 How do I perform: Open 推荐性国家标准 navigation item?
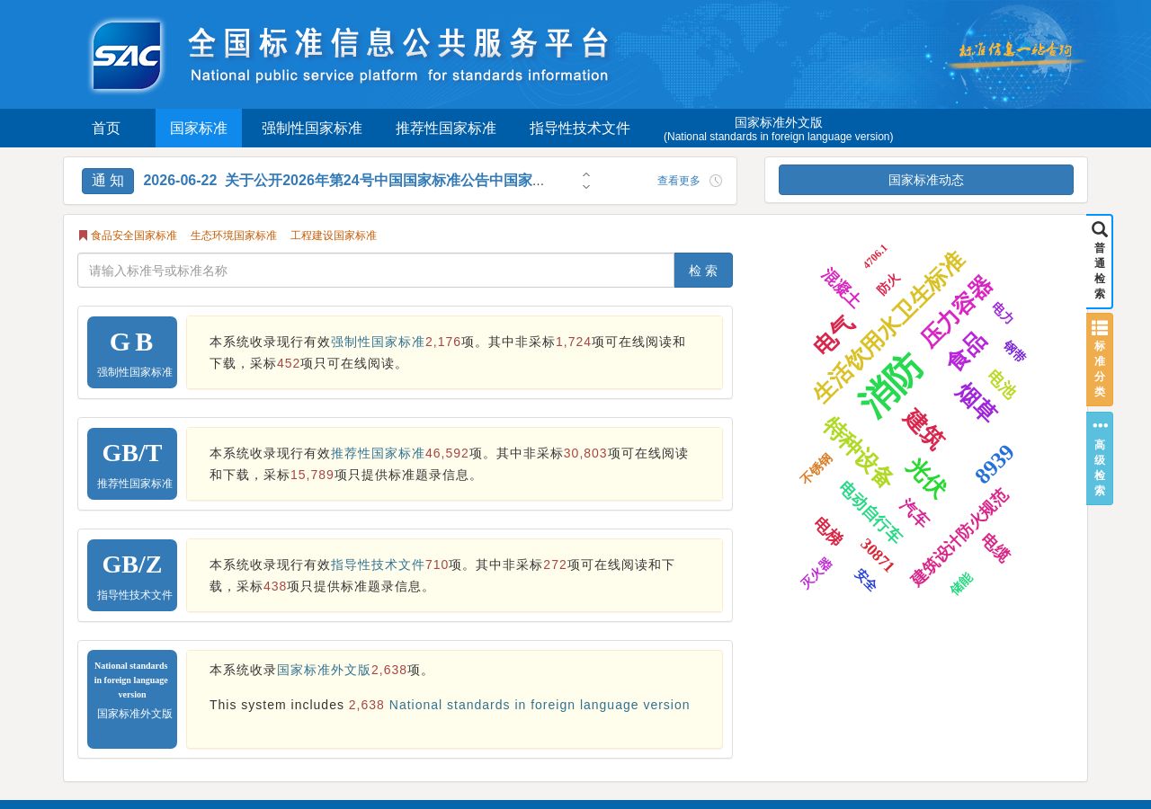point(446,129)
